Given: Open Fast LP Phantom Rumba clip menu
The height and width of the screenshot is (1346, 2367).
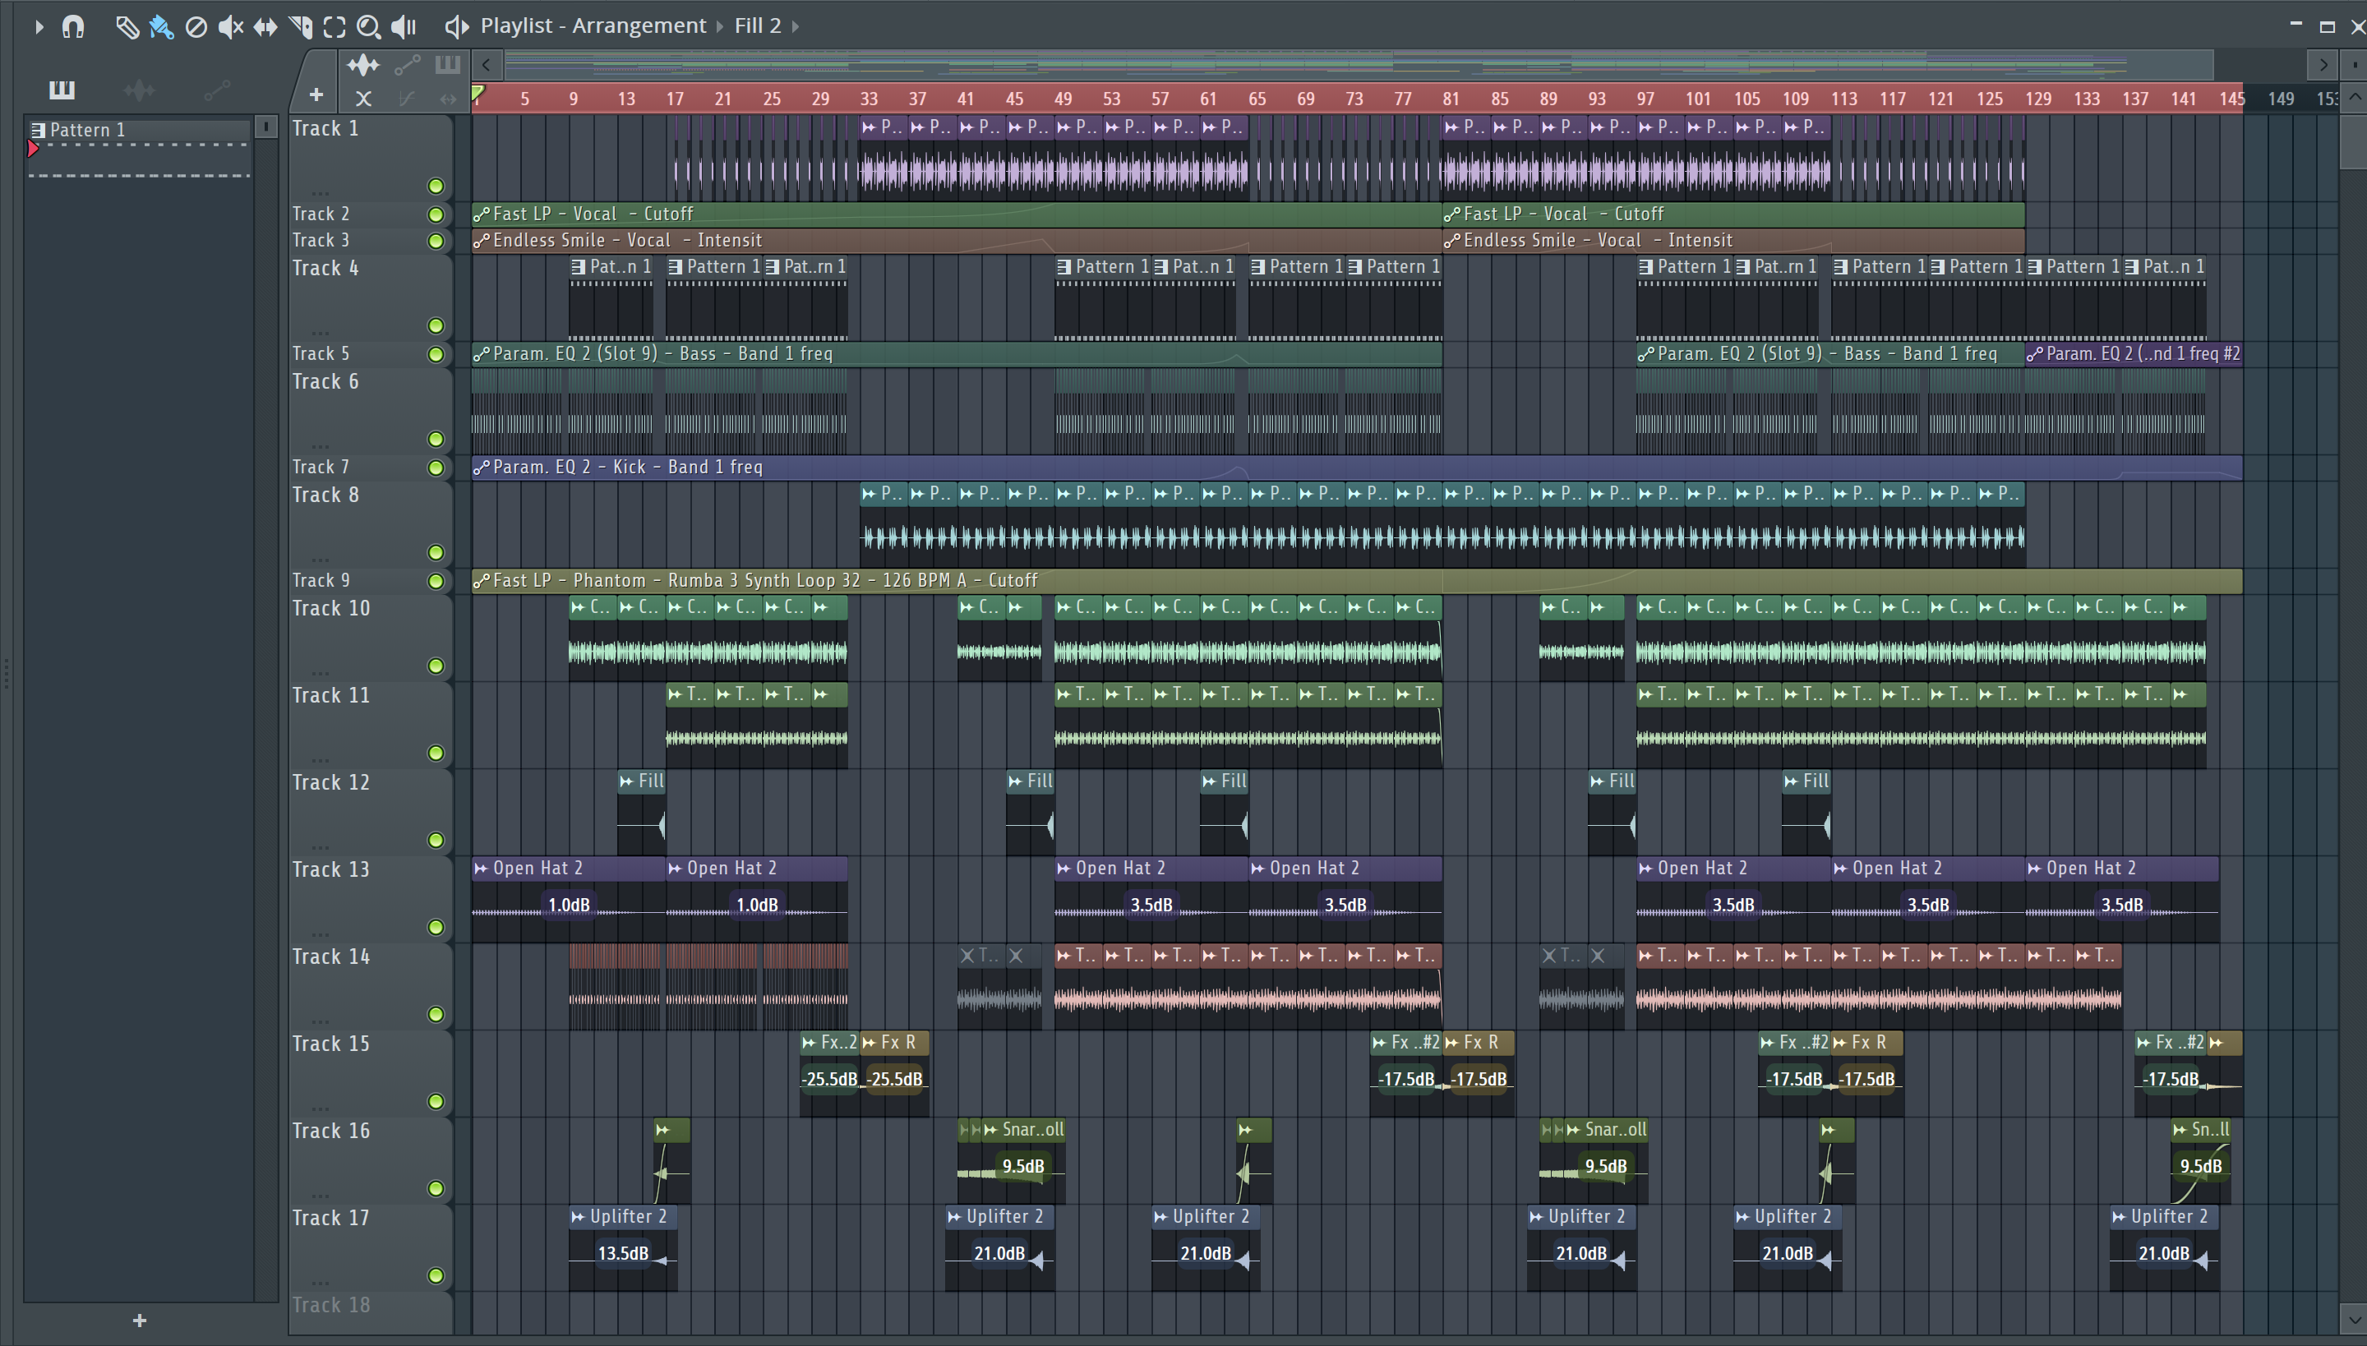Looking at the screenshot, I should [x=480, y=582].
